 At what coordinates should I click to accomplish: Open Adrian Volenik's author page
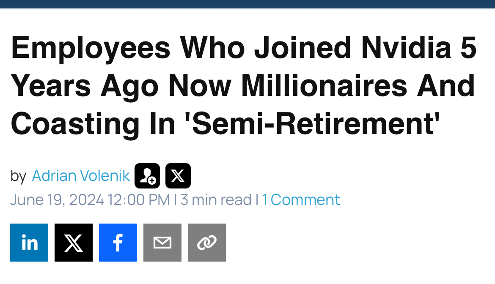(x=81, y=176)
